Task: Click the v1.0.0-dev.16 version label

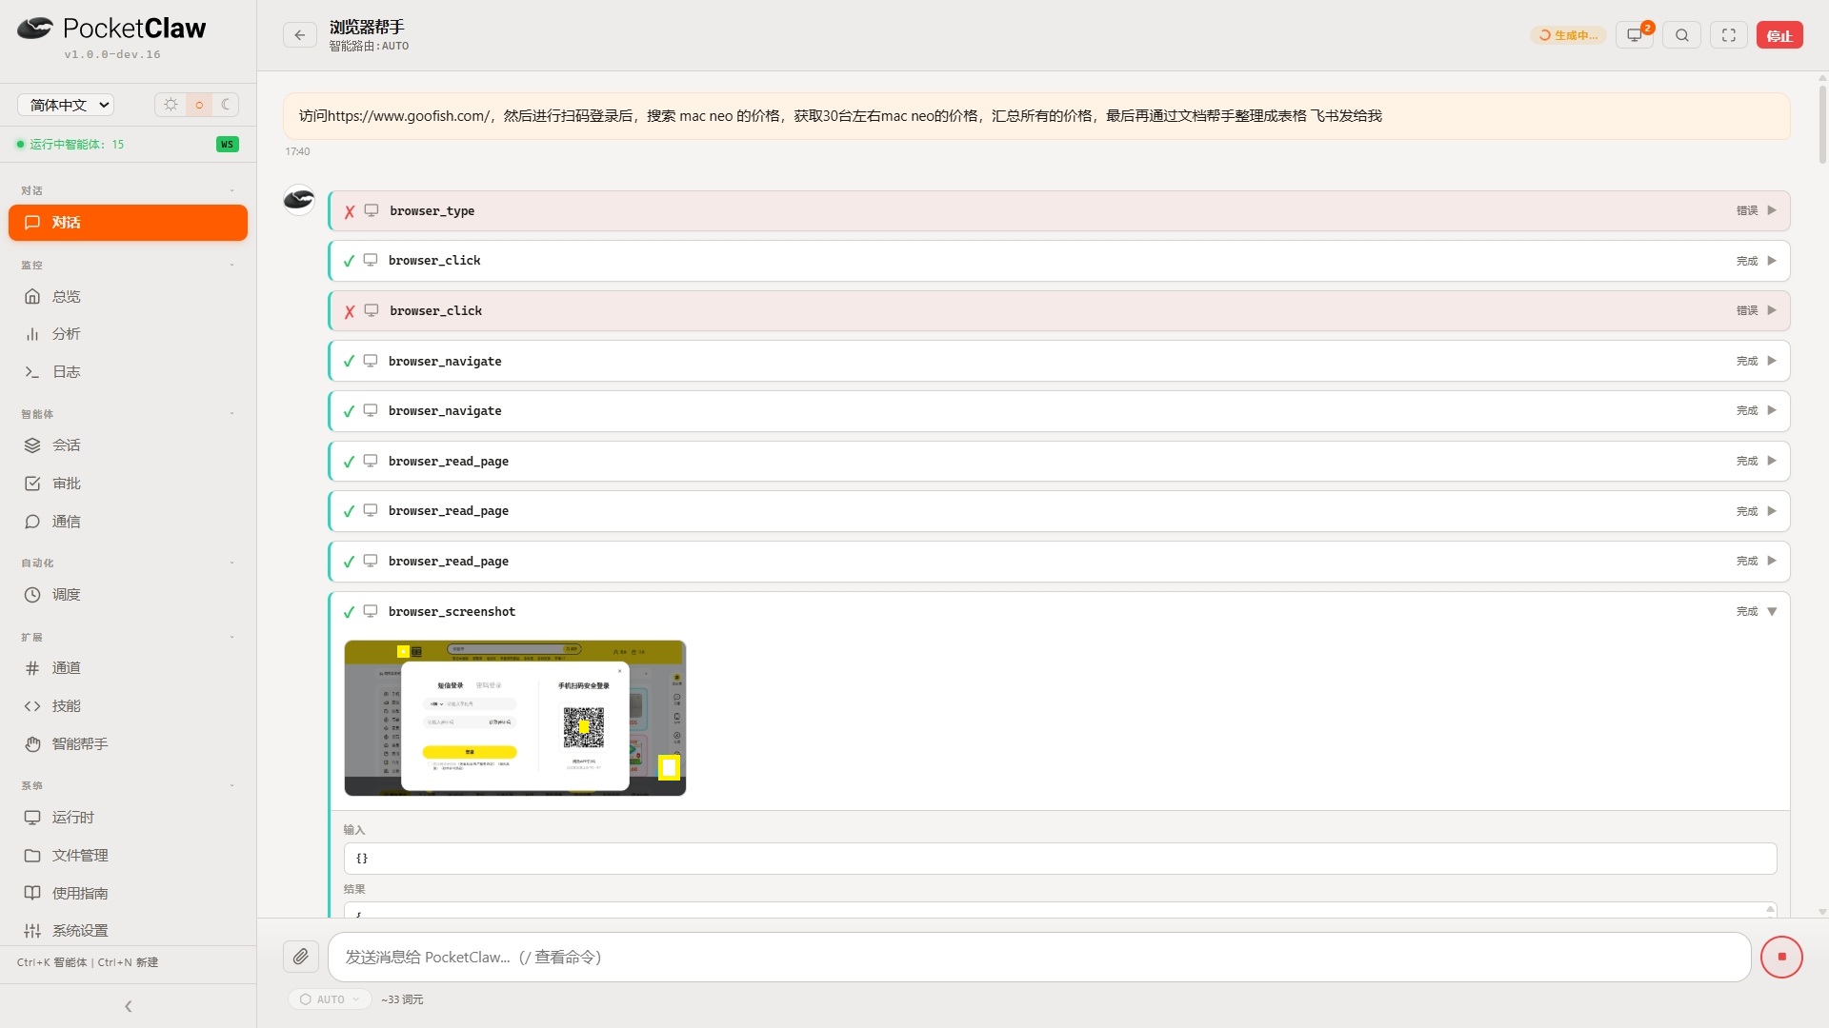Action: click(x=112, y=54)
